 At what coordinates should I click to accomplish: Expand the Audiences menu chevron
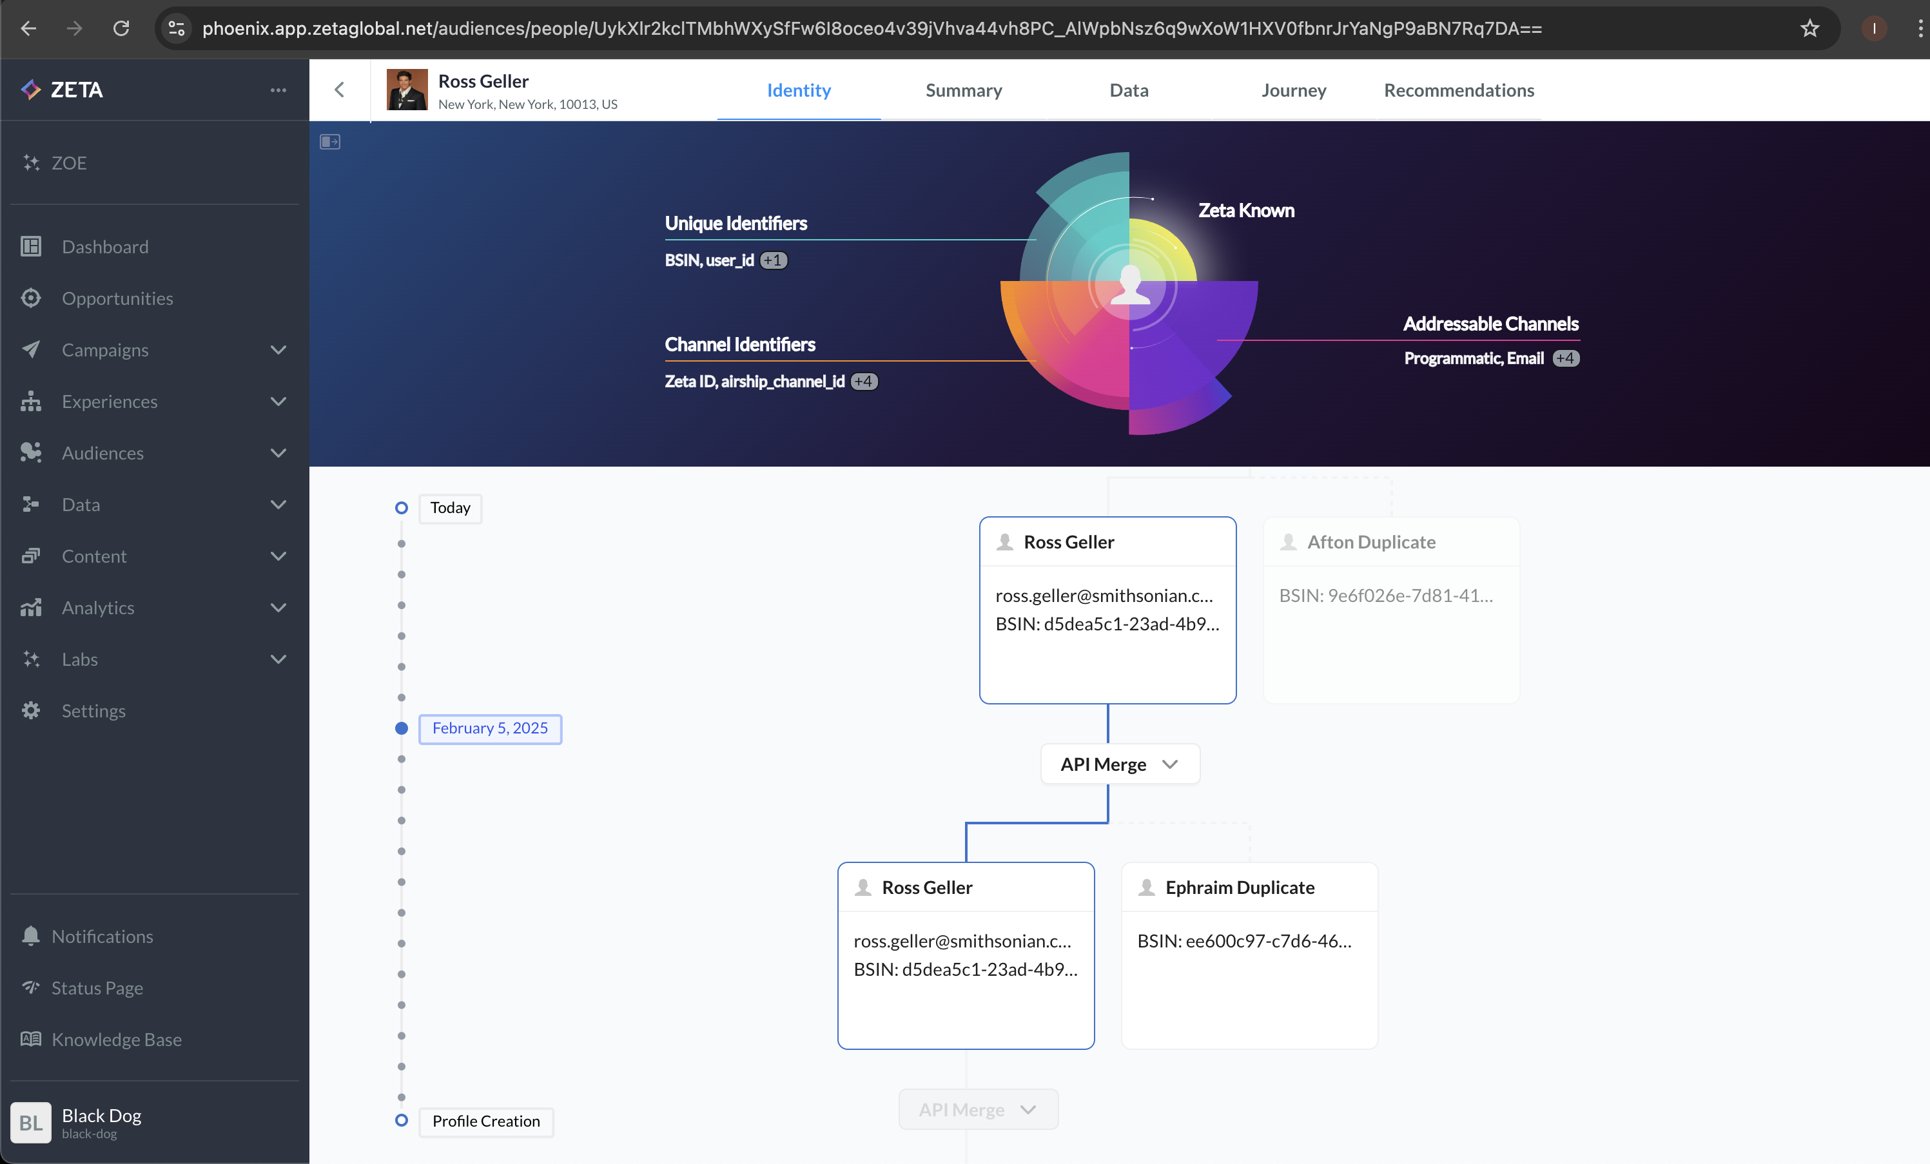pyautogui.click(x=278, y=452)
